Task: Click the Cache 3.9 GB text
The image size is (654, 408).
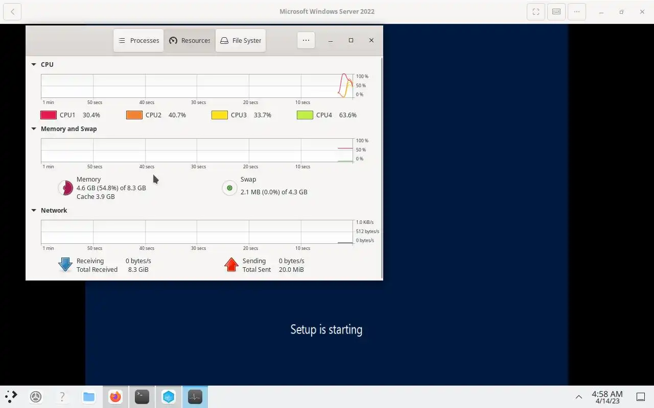Action: click(96, 197)
